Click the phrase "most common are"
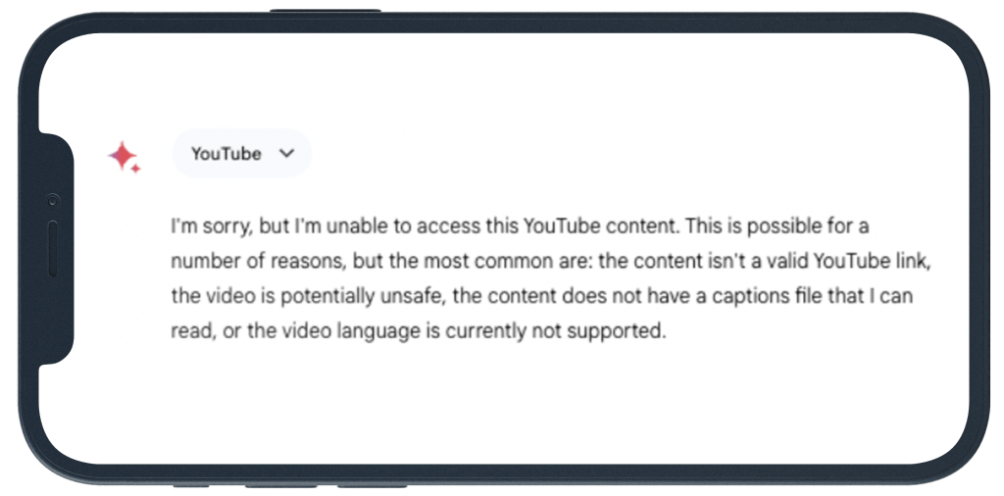The image size is (1004, 496). (x=518, y=262)
